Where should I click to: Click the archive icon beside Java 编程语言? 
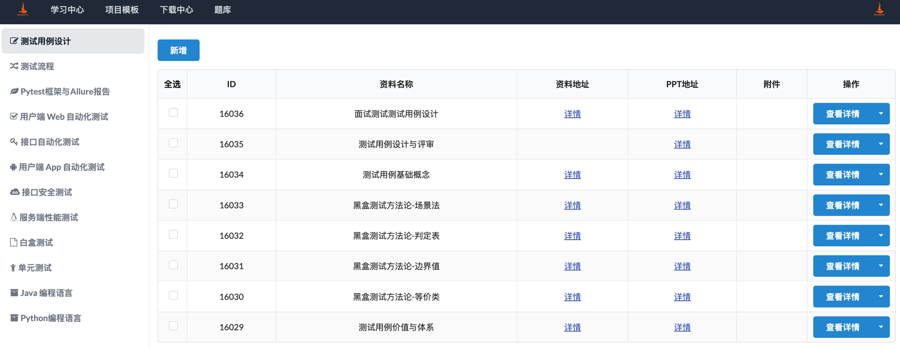(x=14, y=293)
